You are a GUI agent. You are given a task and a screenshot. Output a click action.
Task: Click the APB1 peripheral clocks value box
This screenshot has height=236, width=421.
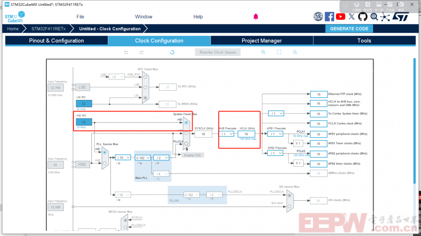click(x=318, y=134)
